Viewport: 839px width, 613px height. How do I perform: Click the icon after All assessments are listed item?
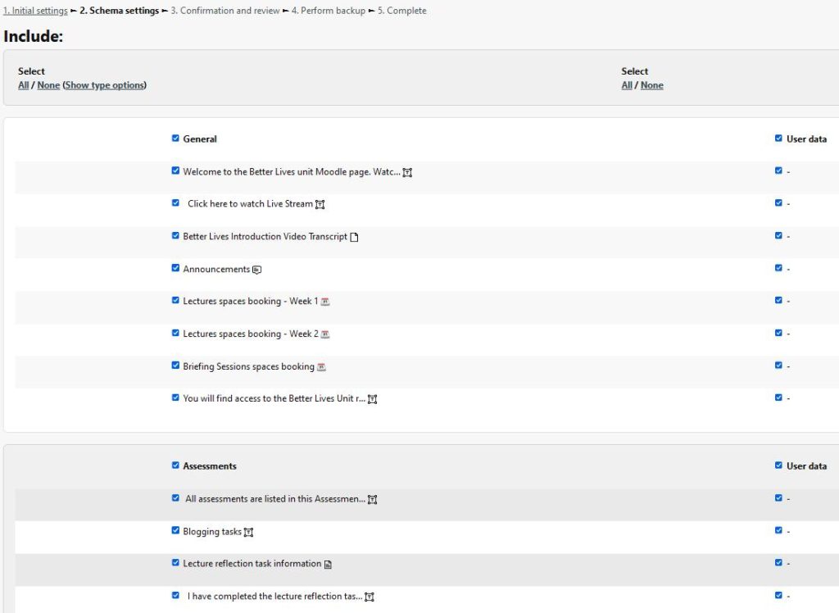[373, 498]
